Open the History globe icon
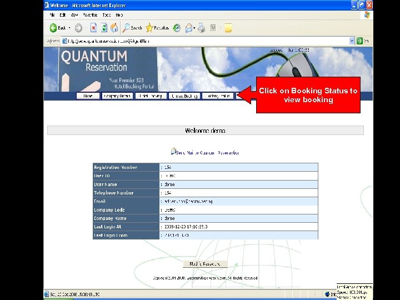 177,28
